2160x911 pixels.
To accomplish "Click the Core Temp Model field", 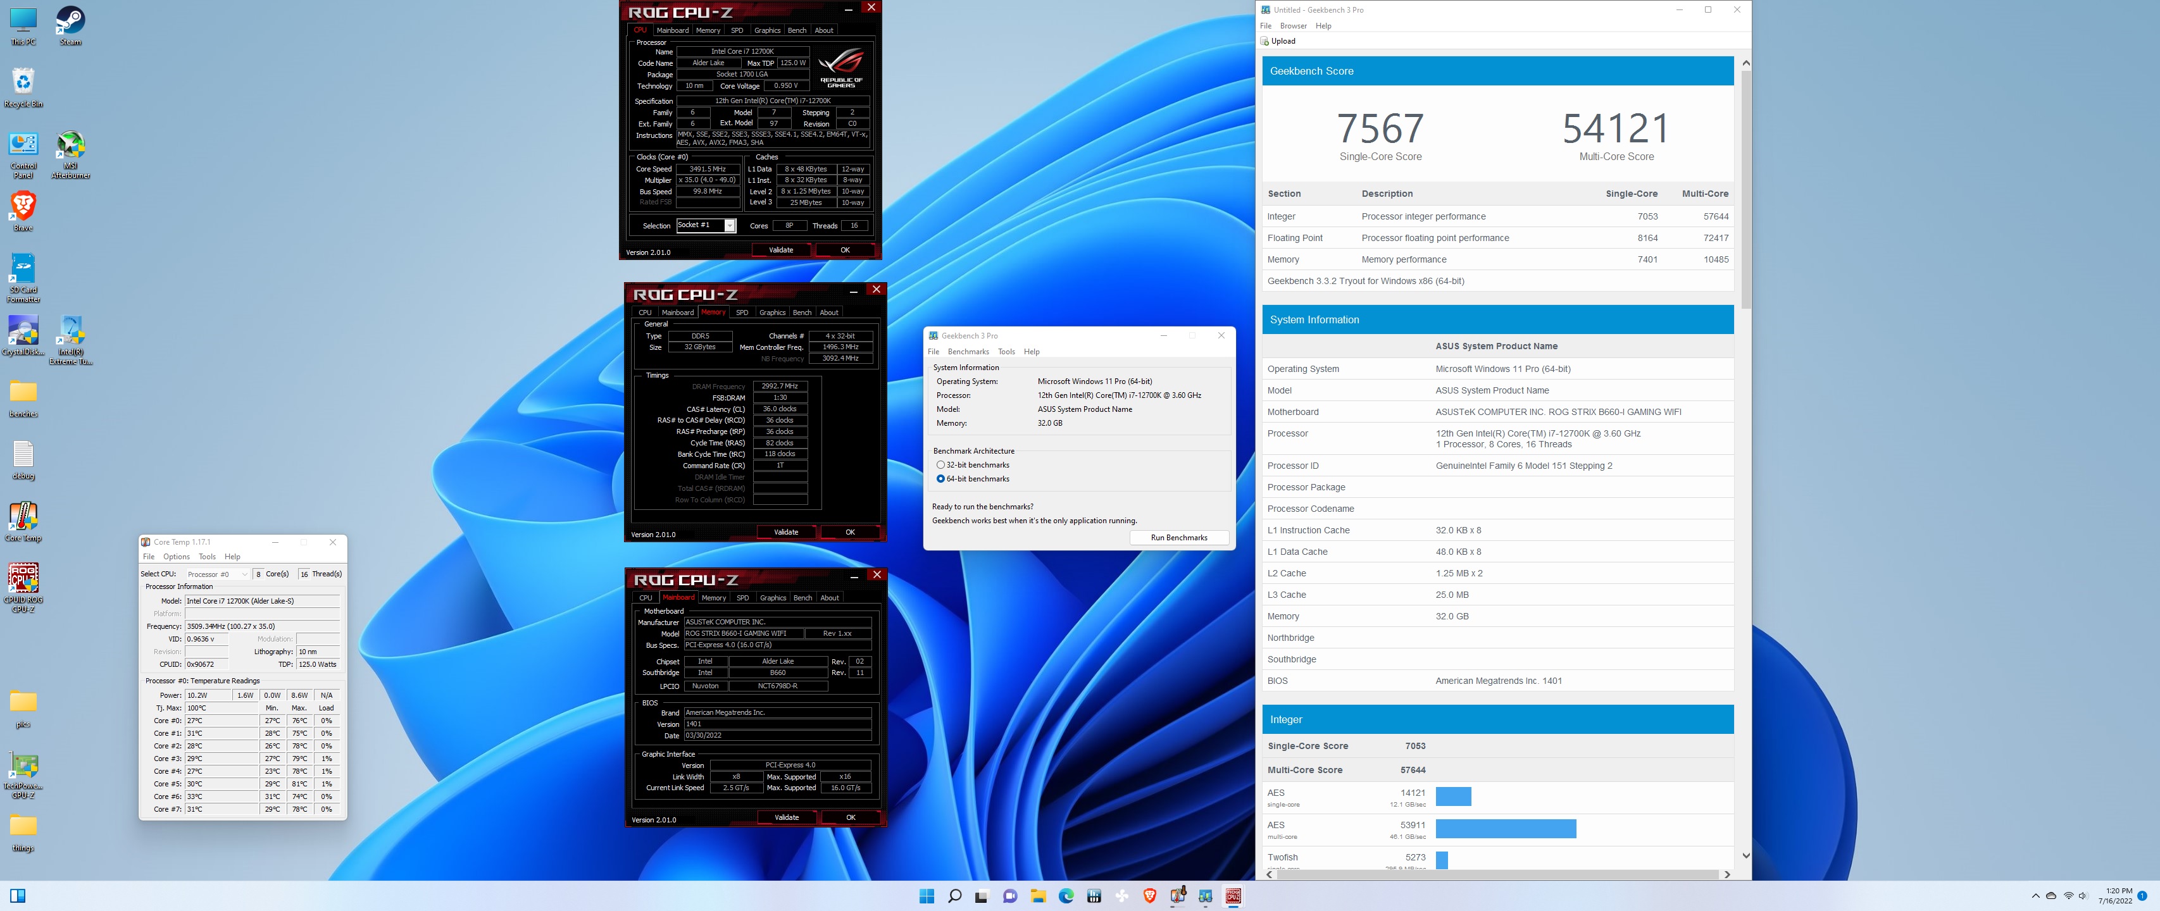I will click(261, 601).
